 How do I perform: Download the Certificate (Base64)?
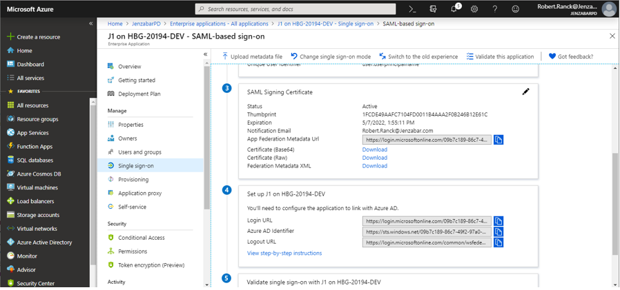coord(374,149)
